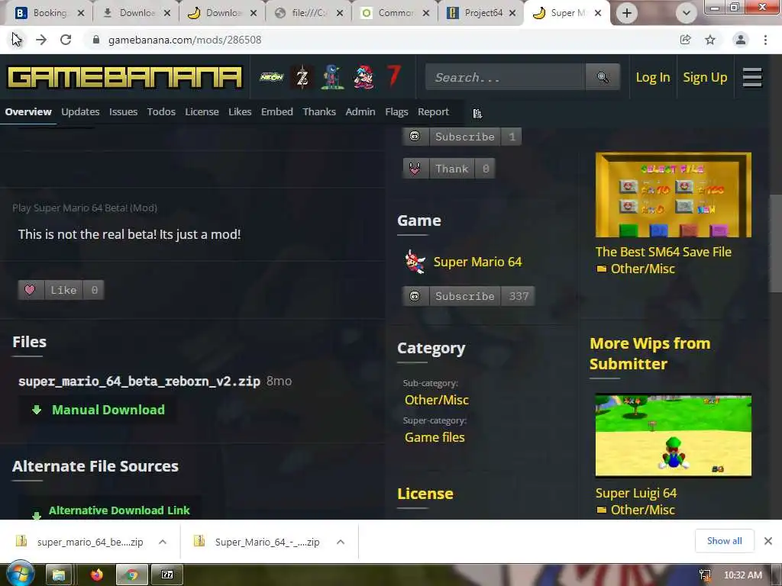Screen dimensions: 782x586
Task: Open the Super Mario 64 game link
Action: 477,262
